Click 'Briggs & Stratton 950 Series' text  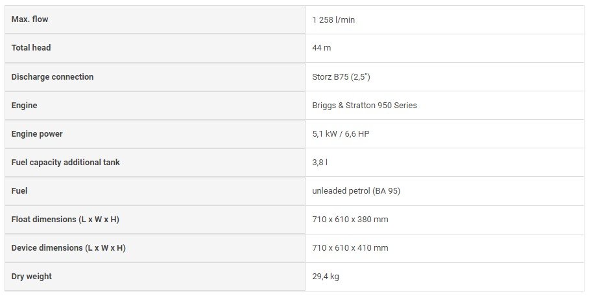point(365,106)
